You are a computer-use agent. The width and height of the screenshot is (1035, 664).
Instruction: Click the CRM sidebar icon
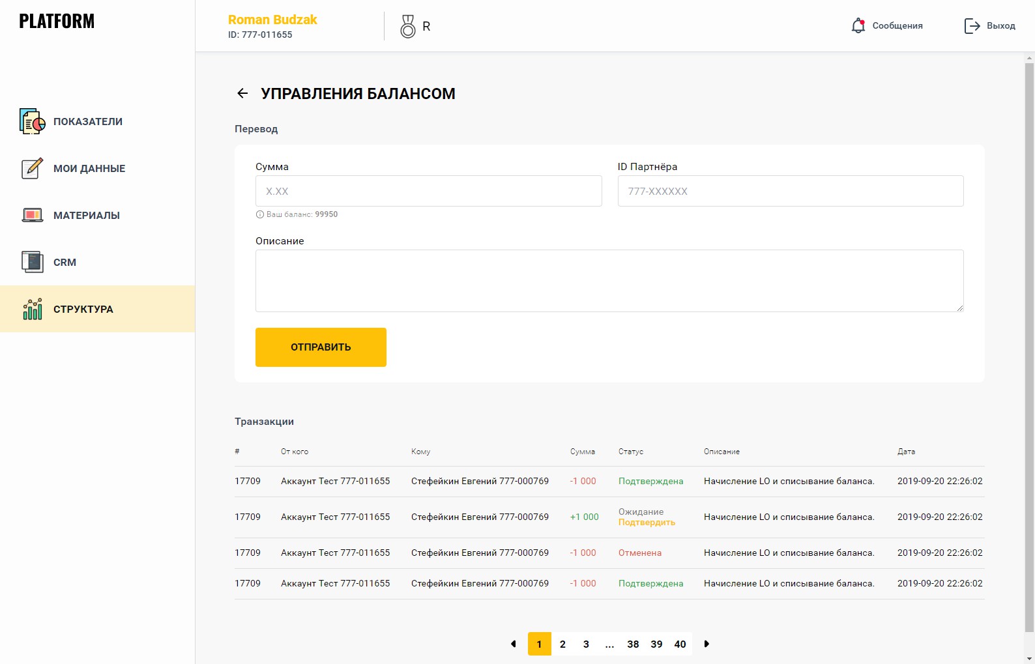32,262
